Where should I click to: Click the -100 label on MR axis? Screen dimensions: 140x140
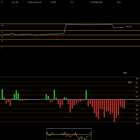[137, 123]
